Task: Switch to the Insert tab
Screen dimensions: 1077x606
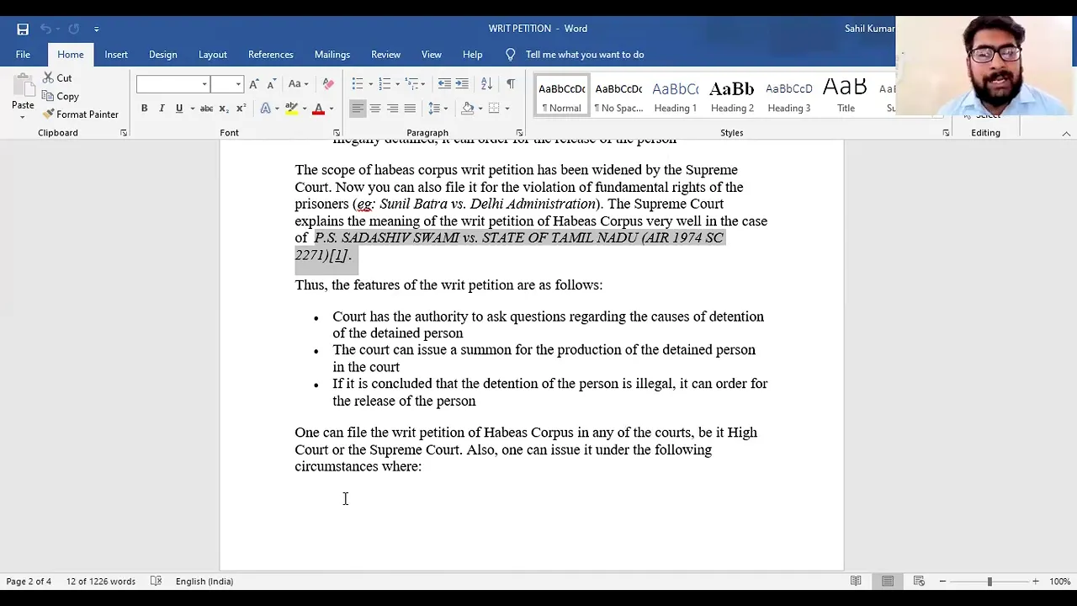Action: click(116, 55)
